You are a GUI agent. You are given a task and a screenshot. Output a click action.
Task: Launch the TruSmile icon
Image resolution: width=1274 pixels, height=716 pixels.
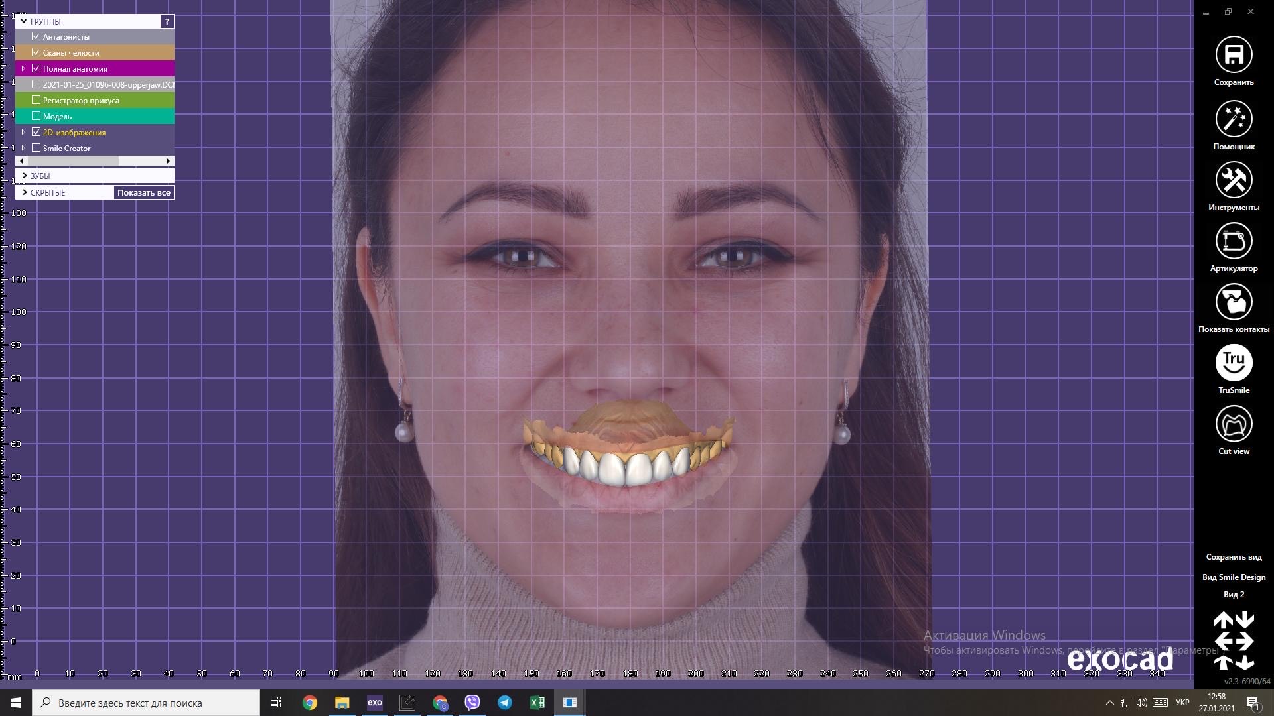point(1234,363)
